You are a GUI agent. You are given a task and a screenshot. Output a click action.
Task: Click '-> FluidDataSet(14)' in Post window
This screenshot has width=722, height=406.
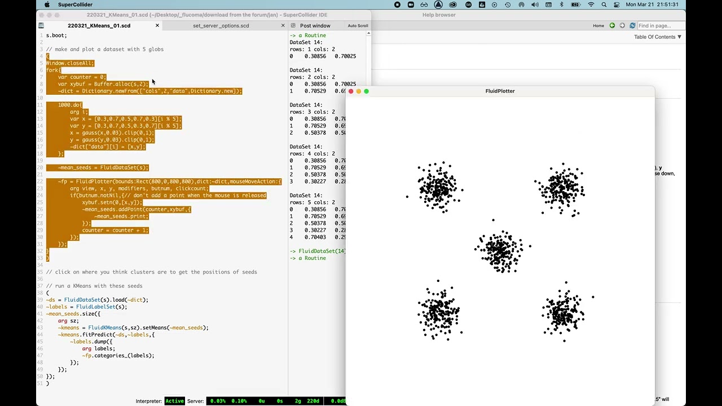[x=318, y=251]
